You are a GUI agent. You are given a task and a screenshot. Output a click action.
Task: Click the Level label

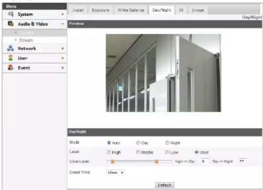[x=74, y=152]
